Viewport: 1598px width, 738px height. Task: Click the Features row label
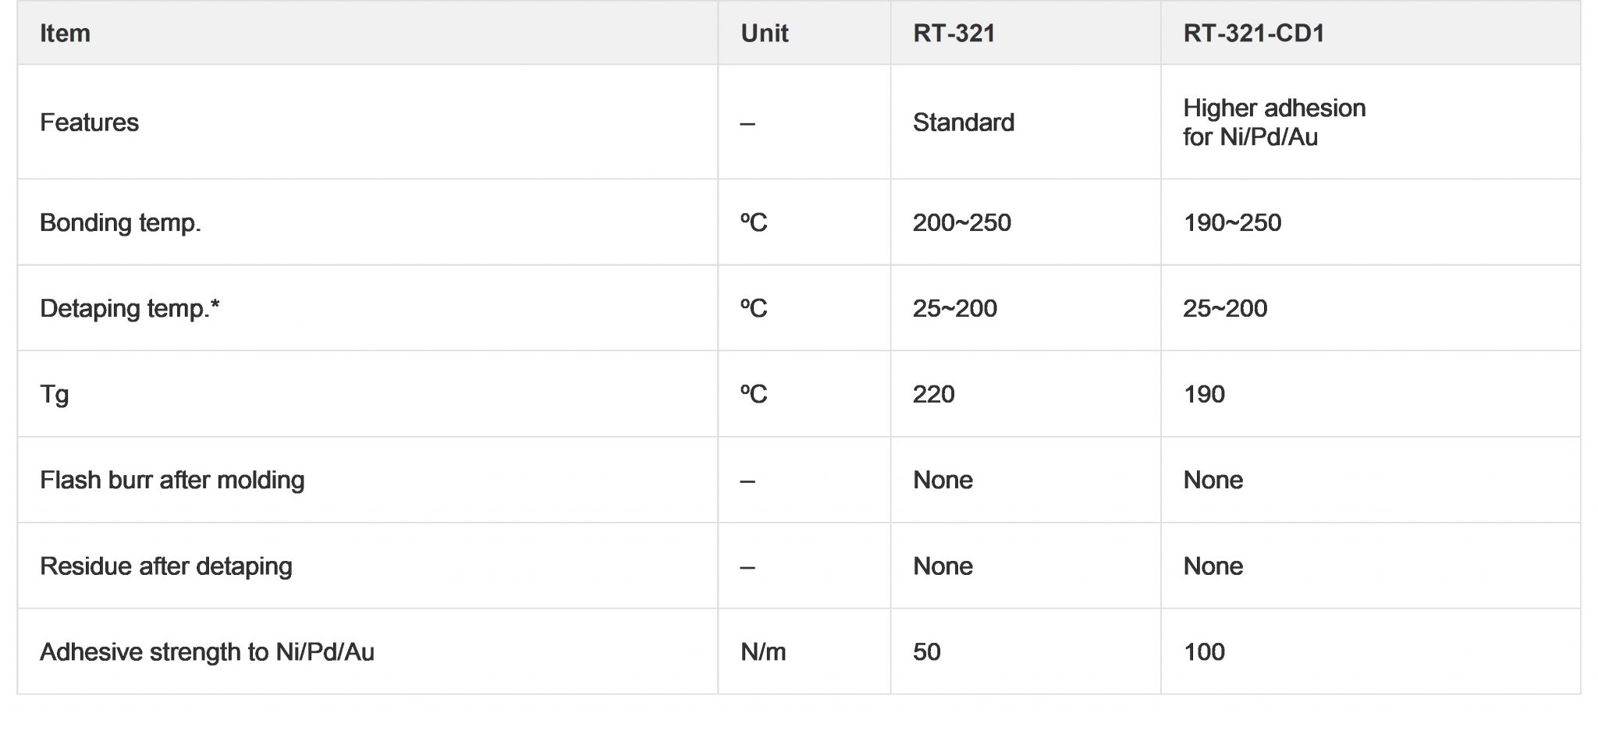89,122
